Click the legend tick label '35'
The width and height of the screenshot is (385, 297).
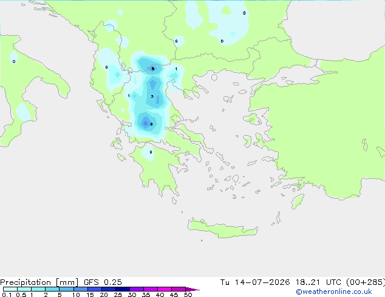pyautogui.click(x=146, y=295)
